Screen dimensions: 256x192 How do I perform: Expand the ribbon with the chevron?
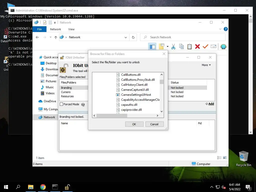pos(220,29)
